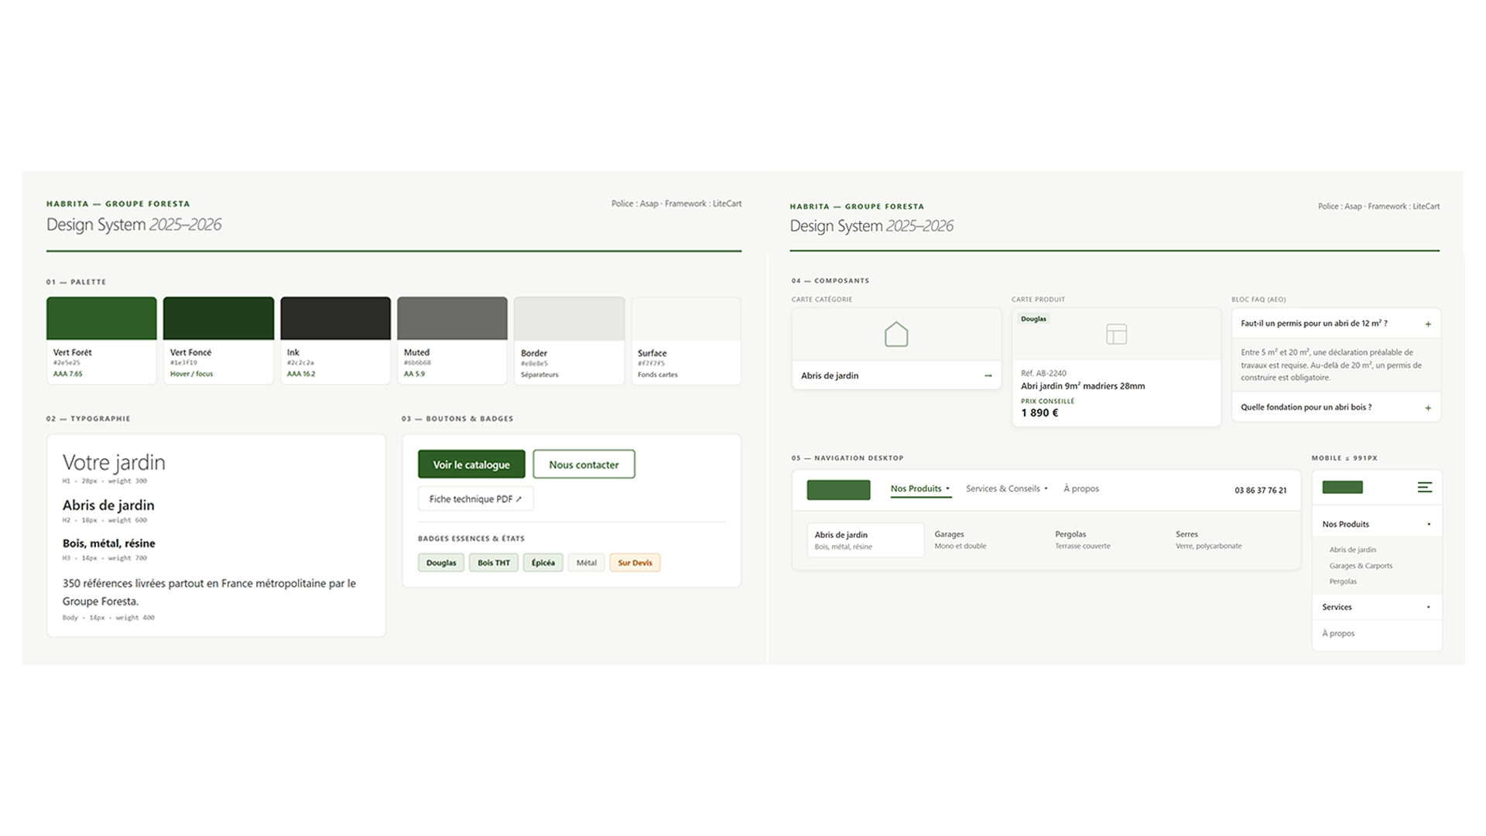This screenshot has height=836, width=1486.
Task: Click the Abris de jardin H2 heading in typography
Action: point(108,505)
